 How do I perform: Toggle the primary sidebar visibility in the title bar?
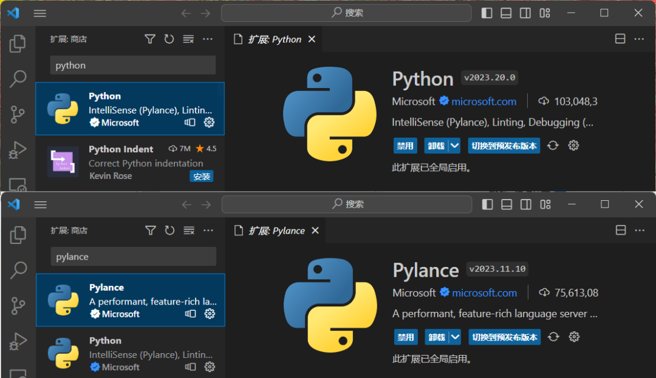pos(487,13)
